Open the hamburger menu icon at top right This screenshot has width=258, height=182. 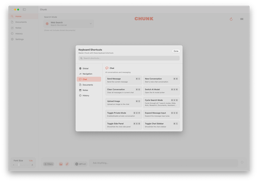pyautogui.click(x=242, y=19)
